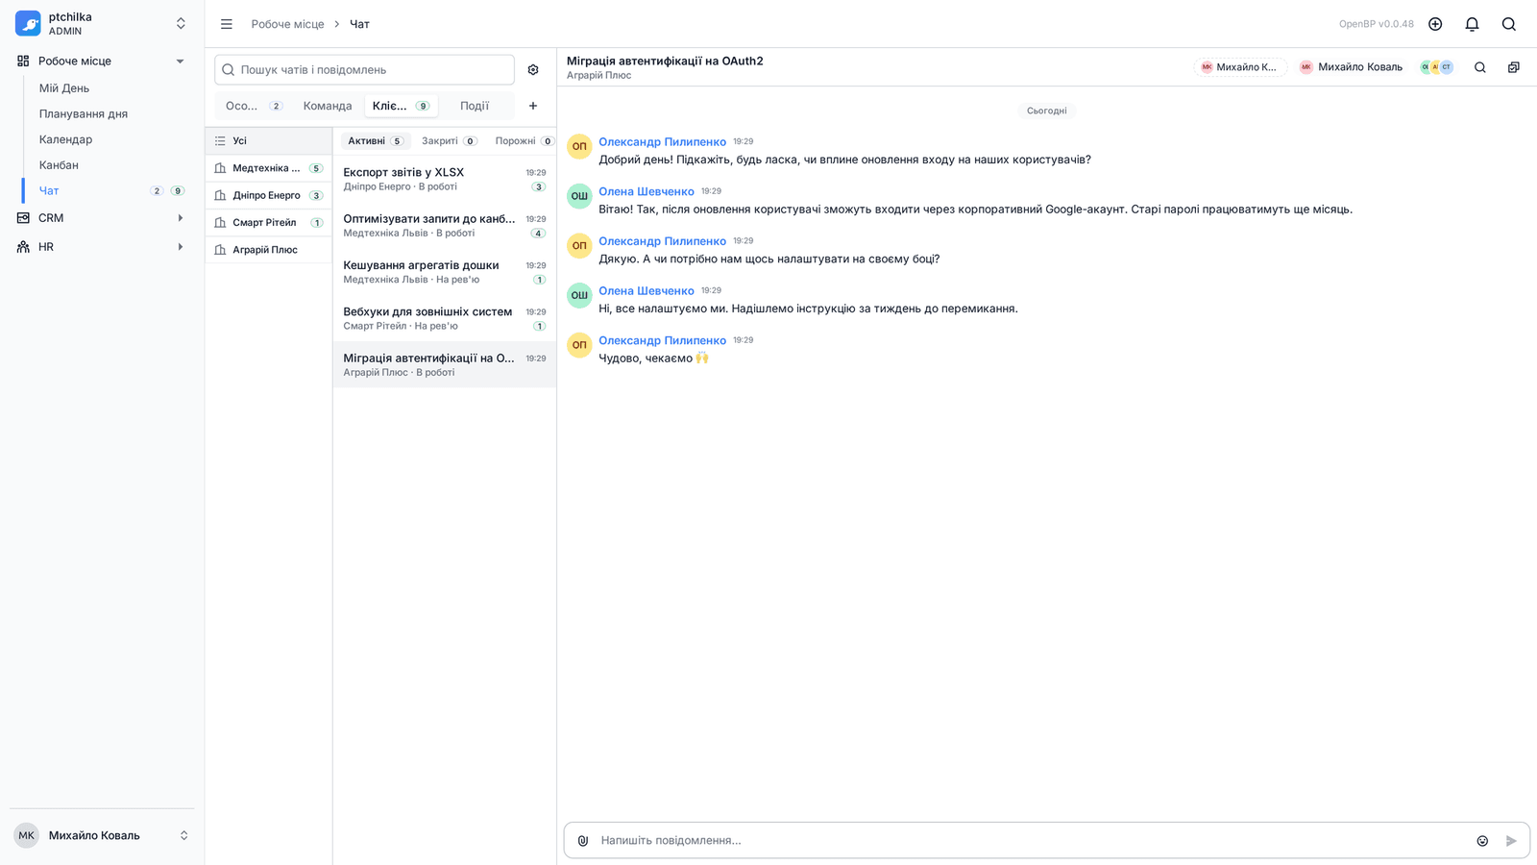Screen dimensions: 1537x865
Task: Open Канбан in sidebar
Action: [x=59, y=165]
